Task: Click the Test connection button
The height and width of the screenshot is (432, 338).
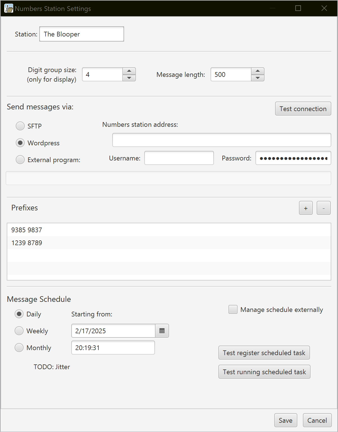Action: point(303,109)
